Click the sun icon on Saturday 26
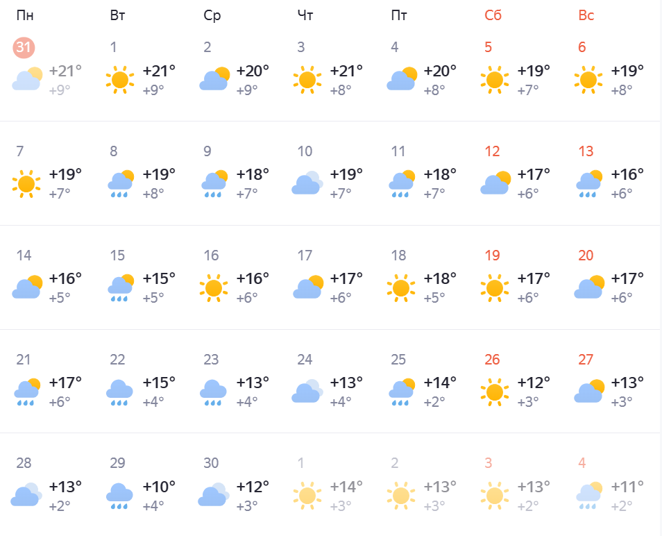 (495, 392)
